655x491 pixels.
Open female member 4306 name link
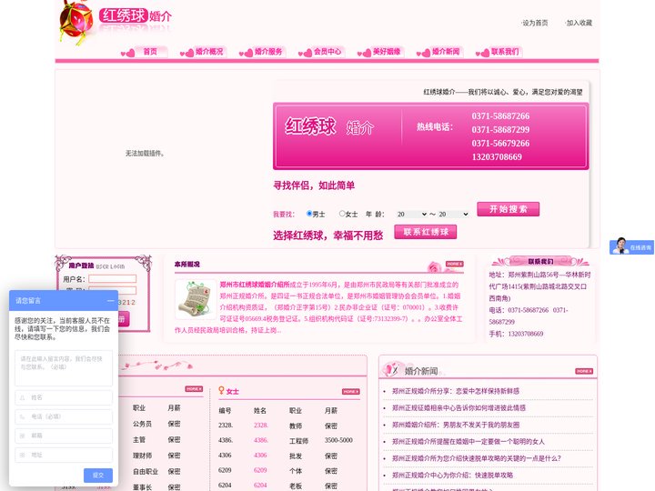260,456
